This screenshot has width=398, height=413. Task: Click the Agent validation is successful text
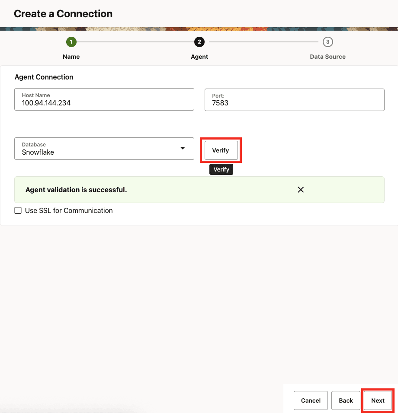76,190
